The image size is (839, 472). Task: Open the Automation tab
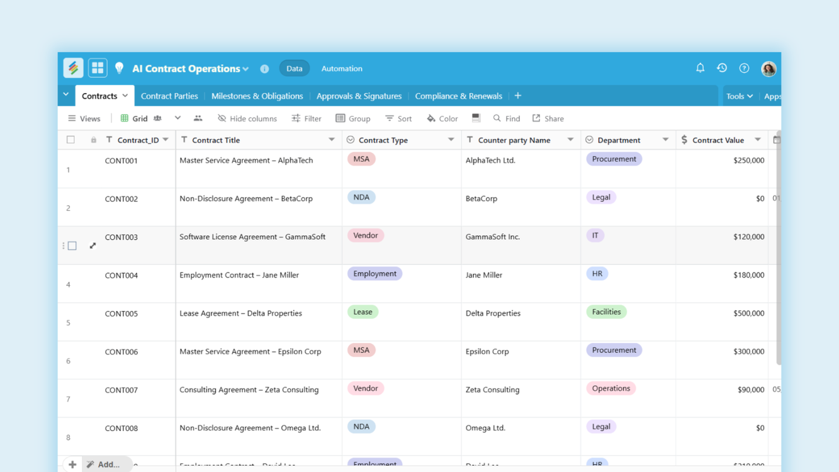coord(341,68)
